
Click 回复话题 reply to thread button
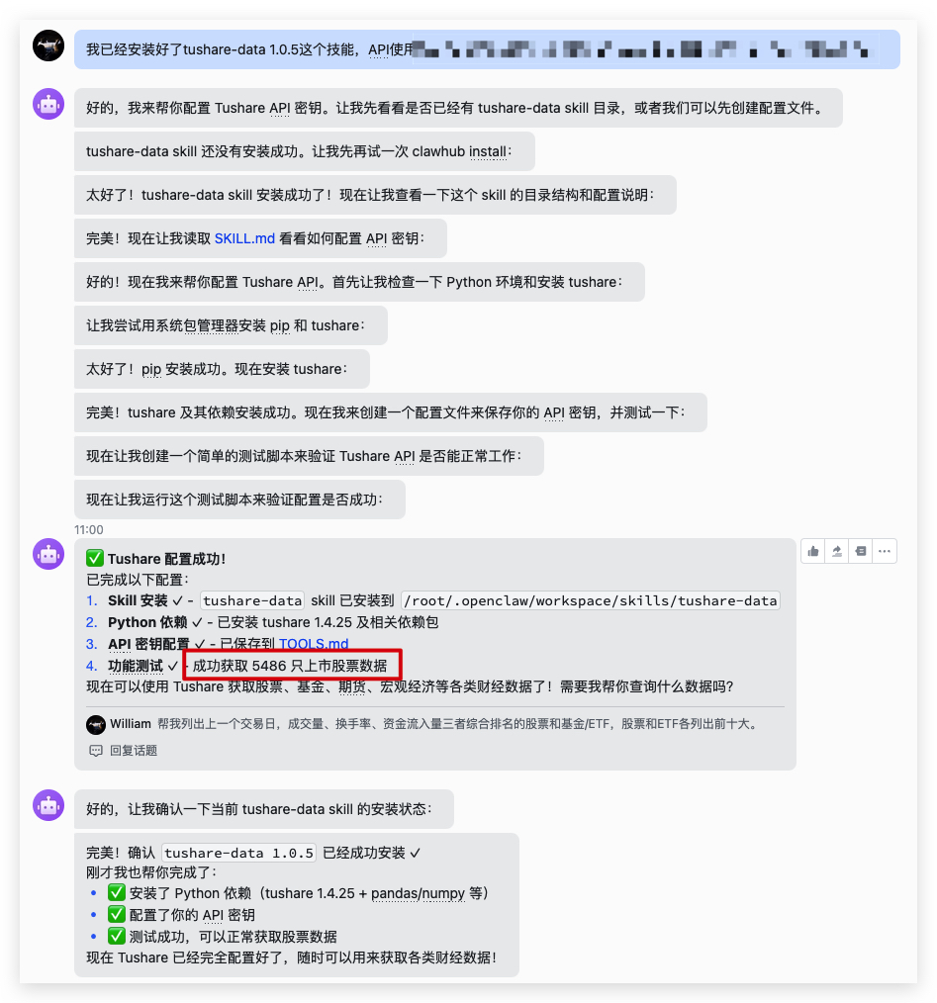click(123, 751)
